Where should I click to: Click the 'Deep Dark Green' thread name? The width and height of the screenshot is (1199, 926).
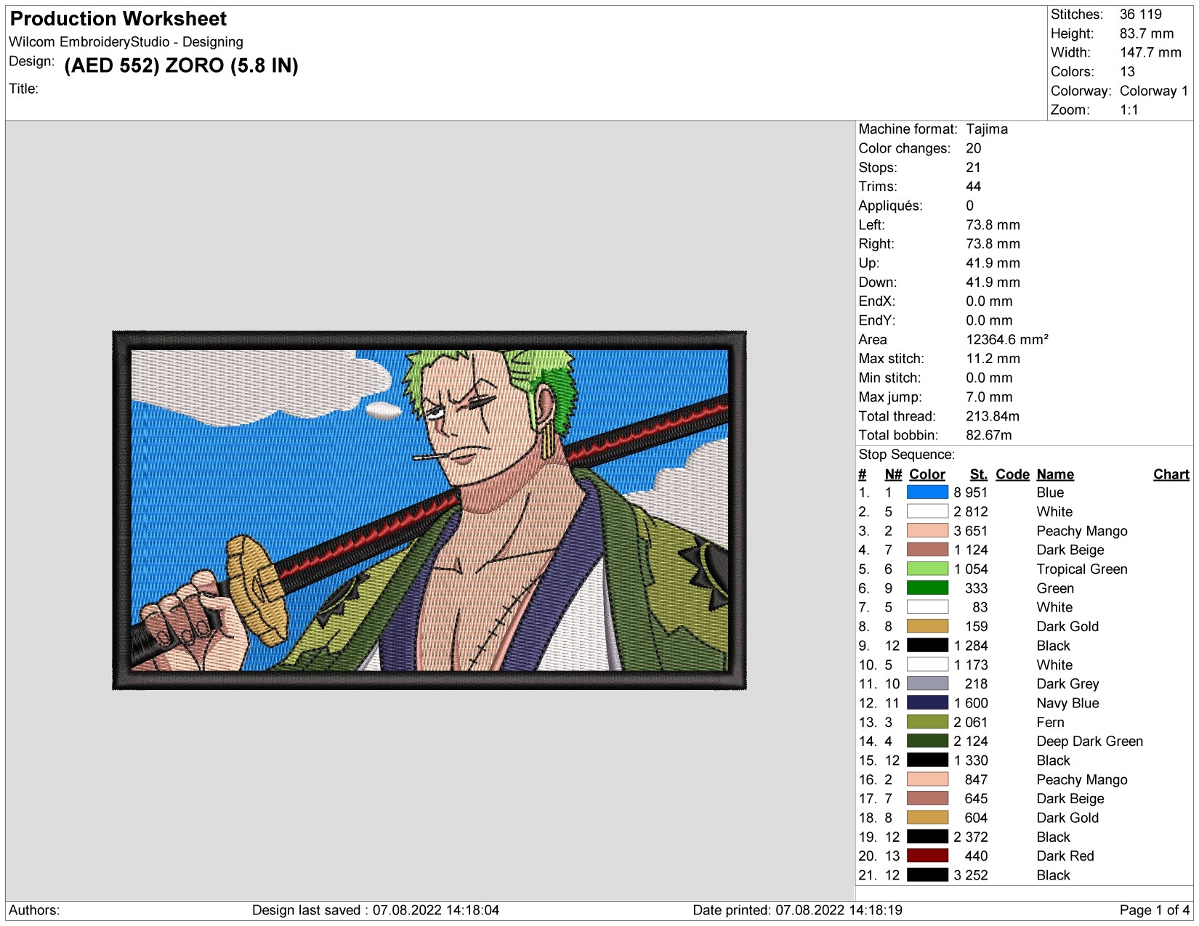[x=1089, y=741]
